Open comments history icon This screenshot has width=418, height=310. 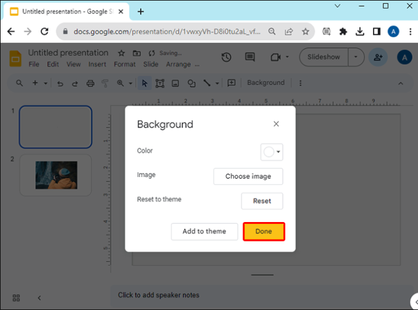point(250,57)
